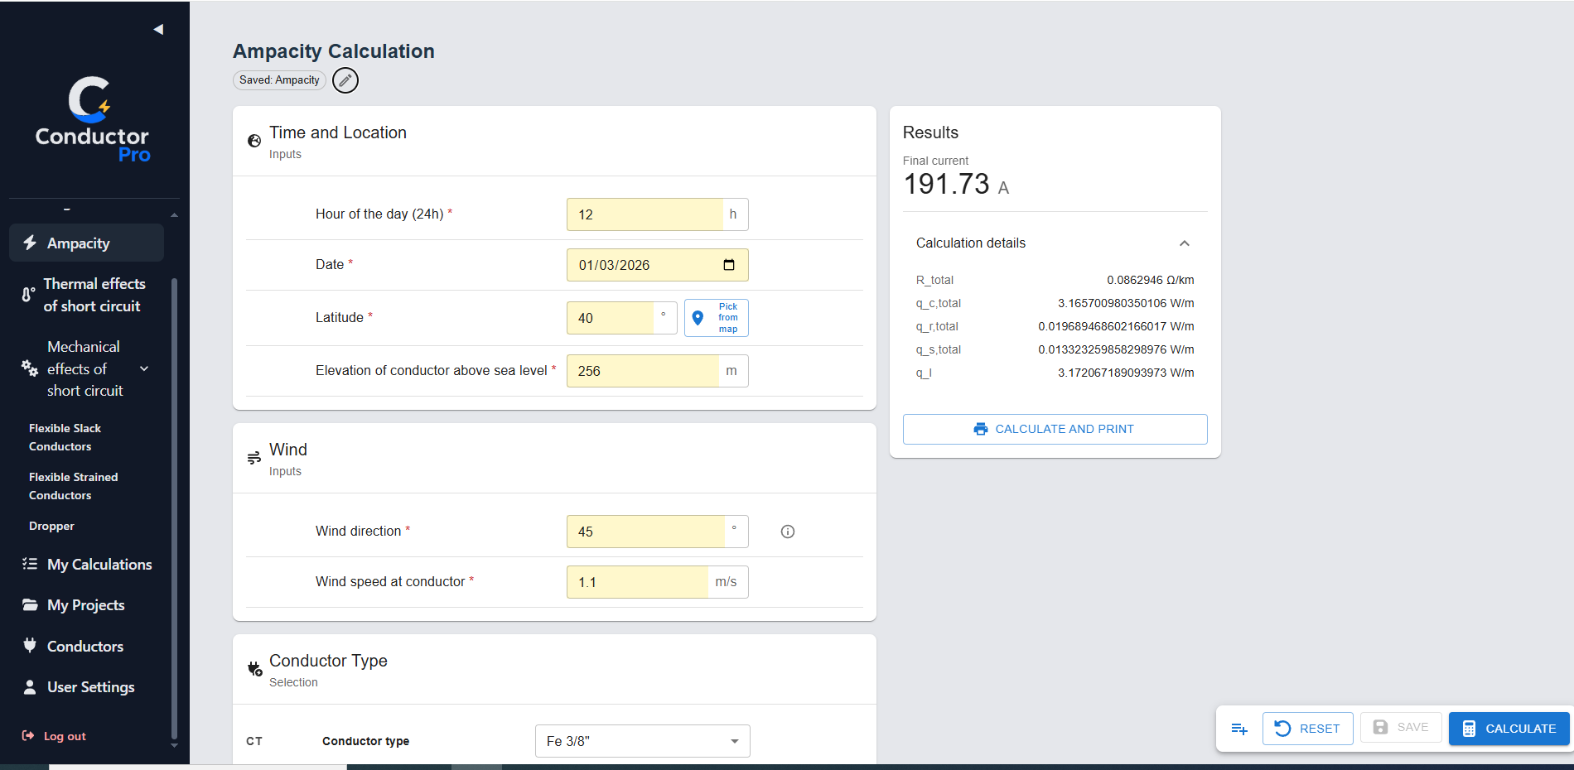
Task: Reset the calculation form
Action: click(1307, 729)
